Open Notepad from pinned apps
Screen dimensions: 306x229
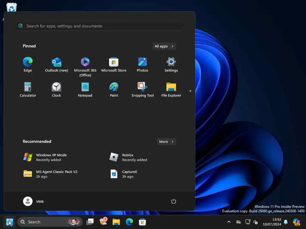pyautogui.click(x=85, y=89)
